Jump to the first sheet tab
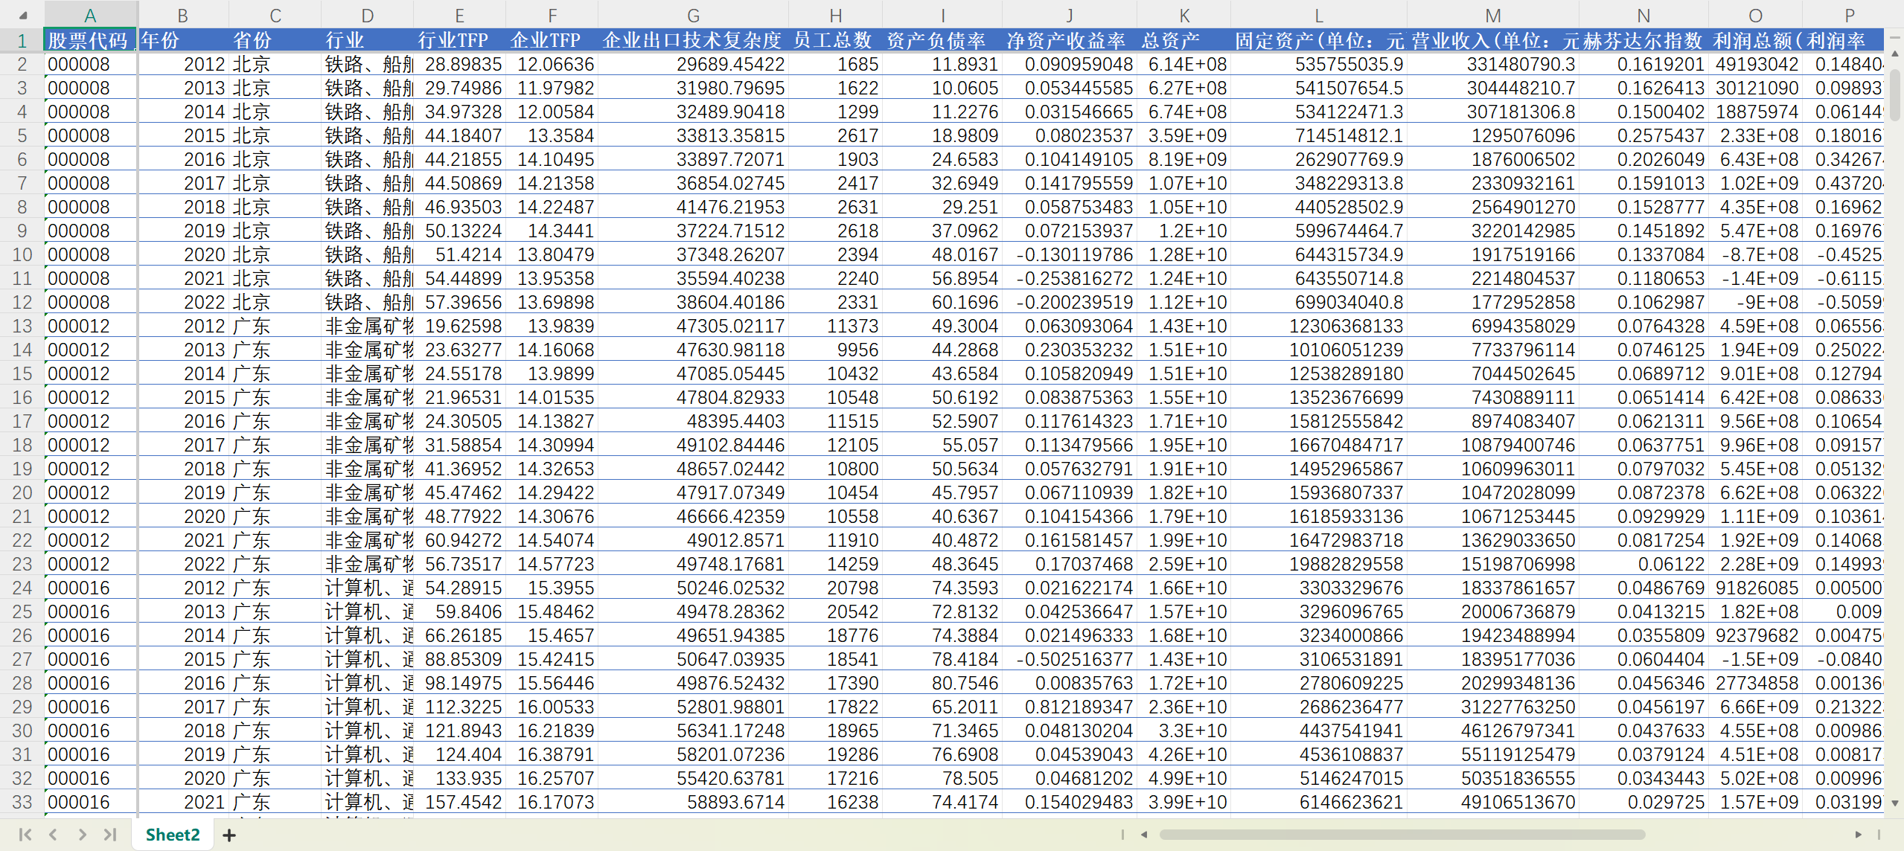Viewport: 1904px width, 851px height. [25, 835]
